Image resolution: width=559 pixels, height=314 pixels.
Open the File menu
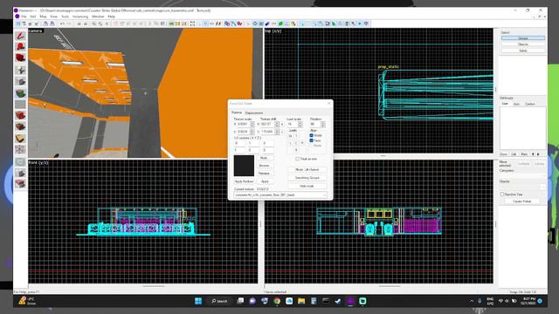pos(24,17)
